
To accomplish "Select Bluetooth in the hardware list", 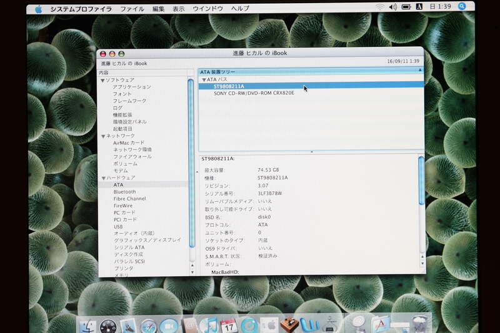I will pos(124,192).
